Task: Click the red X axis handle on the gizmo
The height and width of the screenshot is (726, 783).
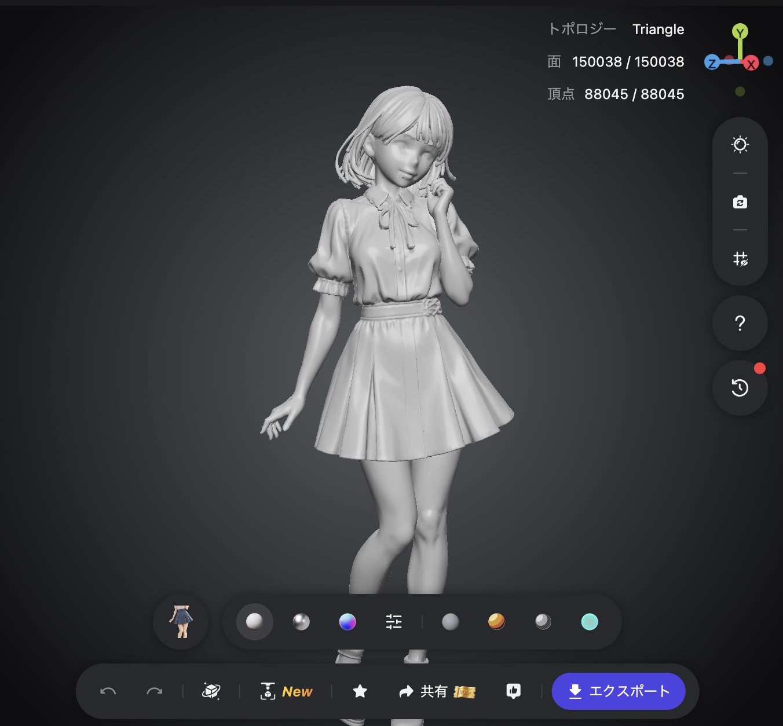Action: 751,64
